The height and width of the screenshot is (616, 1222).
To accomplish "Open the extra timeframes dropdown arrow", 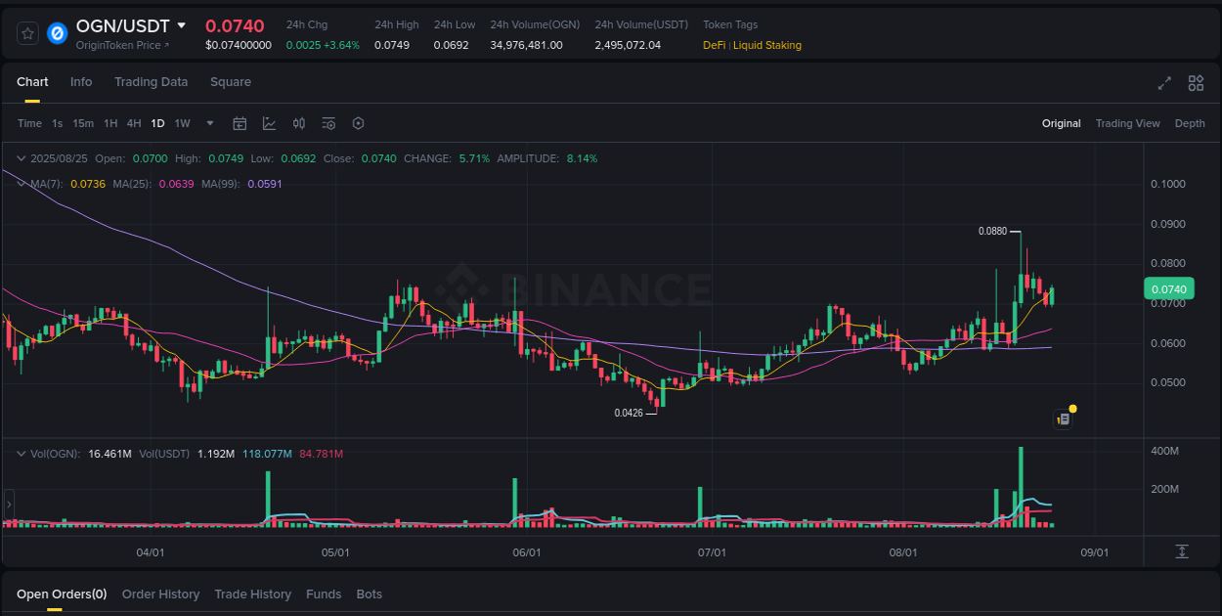I will pos(209,123).
